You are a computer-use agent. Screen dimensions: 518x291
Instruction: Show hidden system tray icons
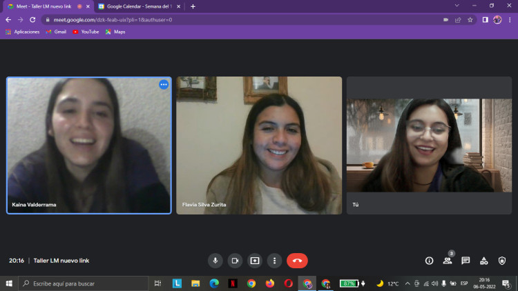click(407, 283)
